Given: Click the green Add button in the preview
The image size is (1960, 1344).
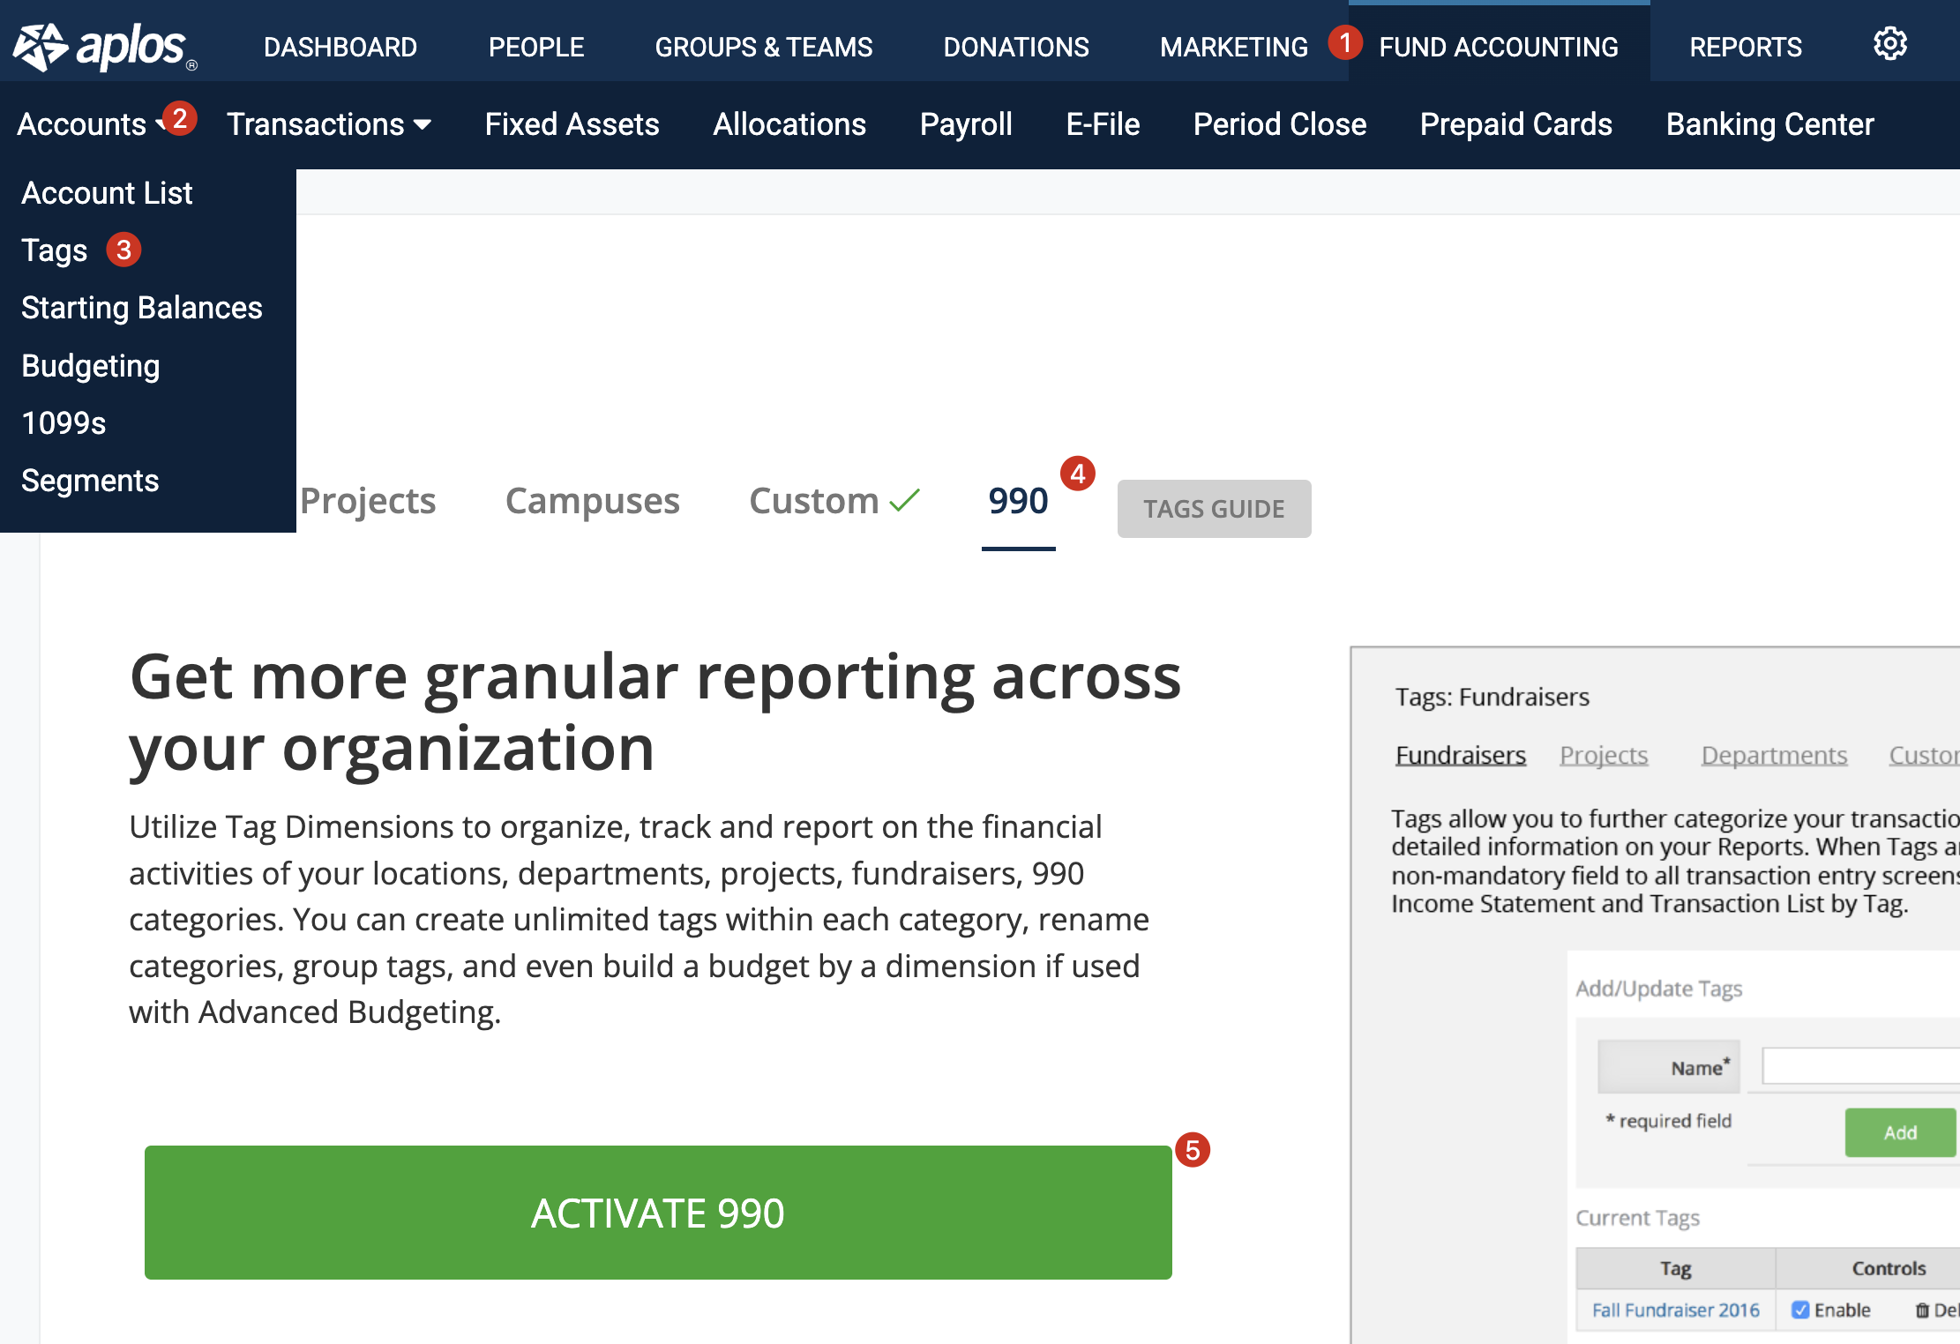Looking at the screenshot, I should pos(1901,1132).
